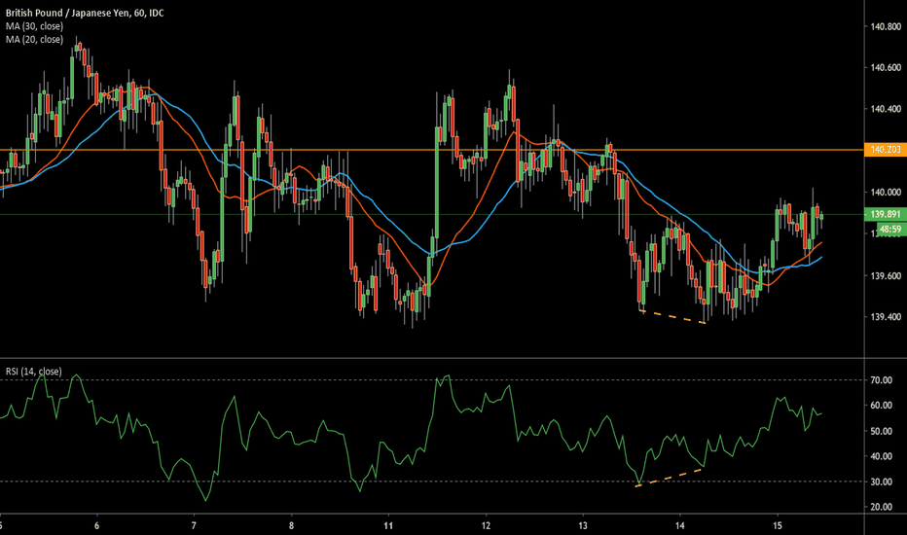This screenshot has height=535, width=907.
Task: Click date label 15 on the time axis
Action: pos(777,524)
